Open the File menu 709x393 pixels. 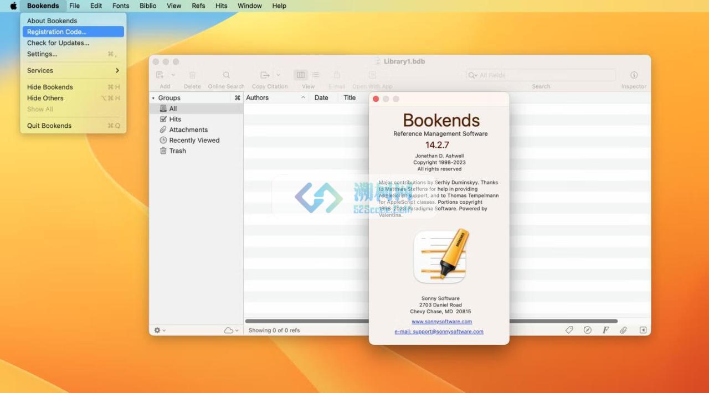click(74, 6)
